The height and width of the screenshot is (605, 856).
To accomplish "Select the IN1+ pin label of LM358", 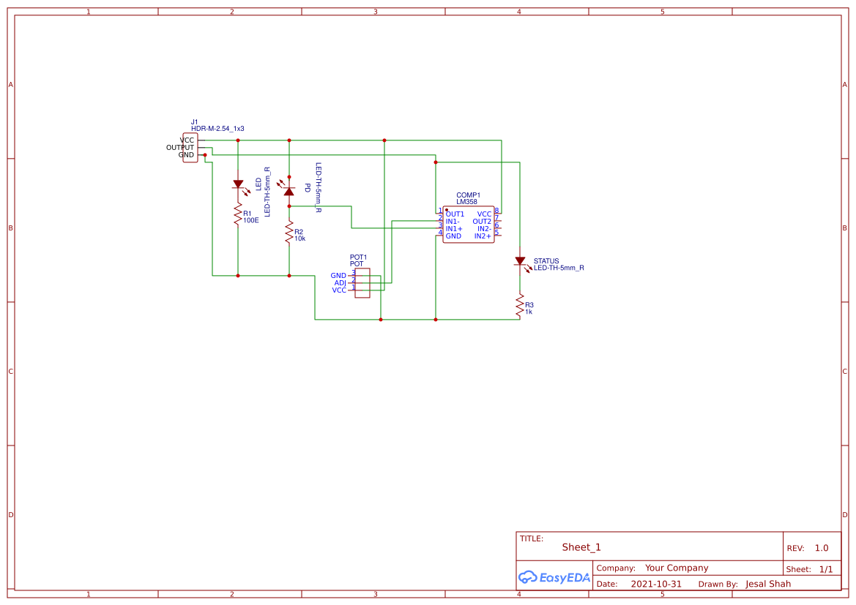I will pos(453,228).
